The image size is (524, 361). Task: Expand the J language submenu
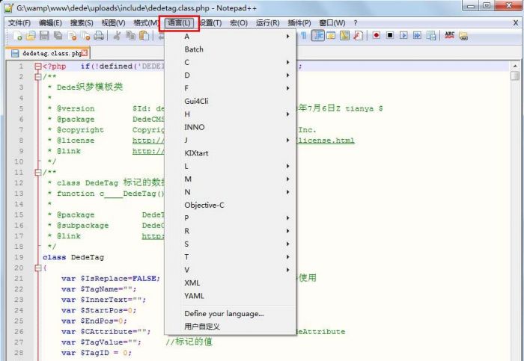click(231, 140)
